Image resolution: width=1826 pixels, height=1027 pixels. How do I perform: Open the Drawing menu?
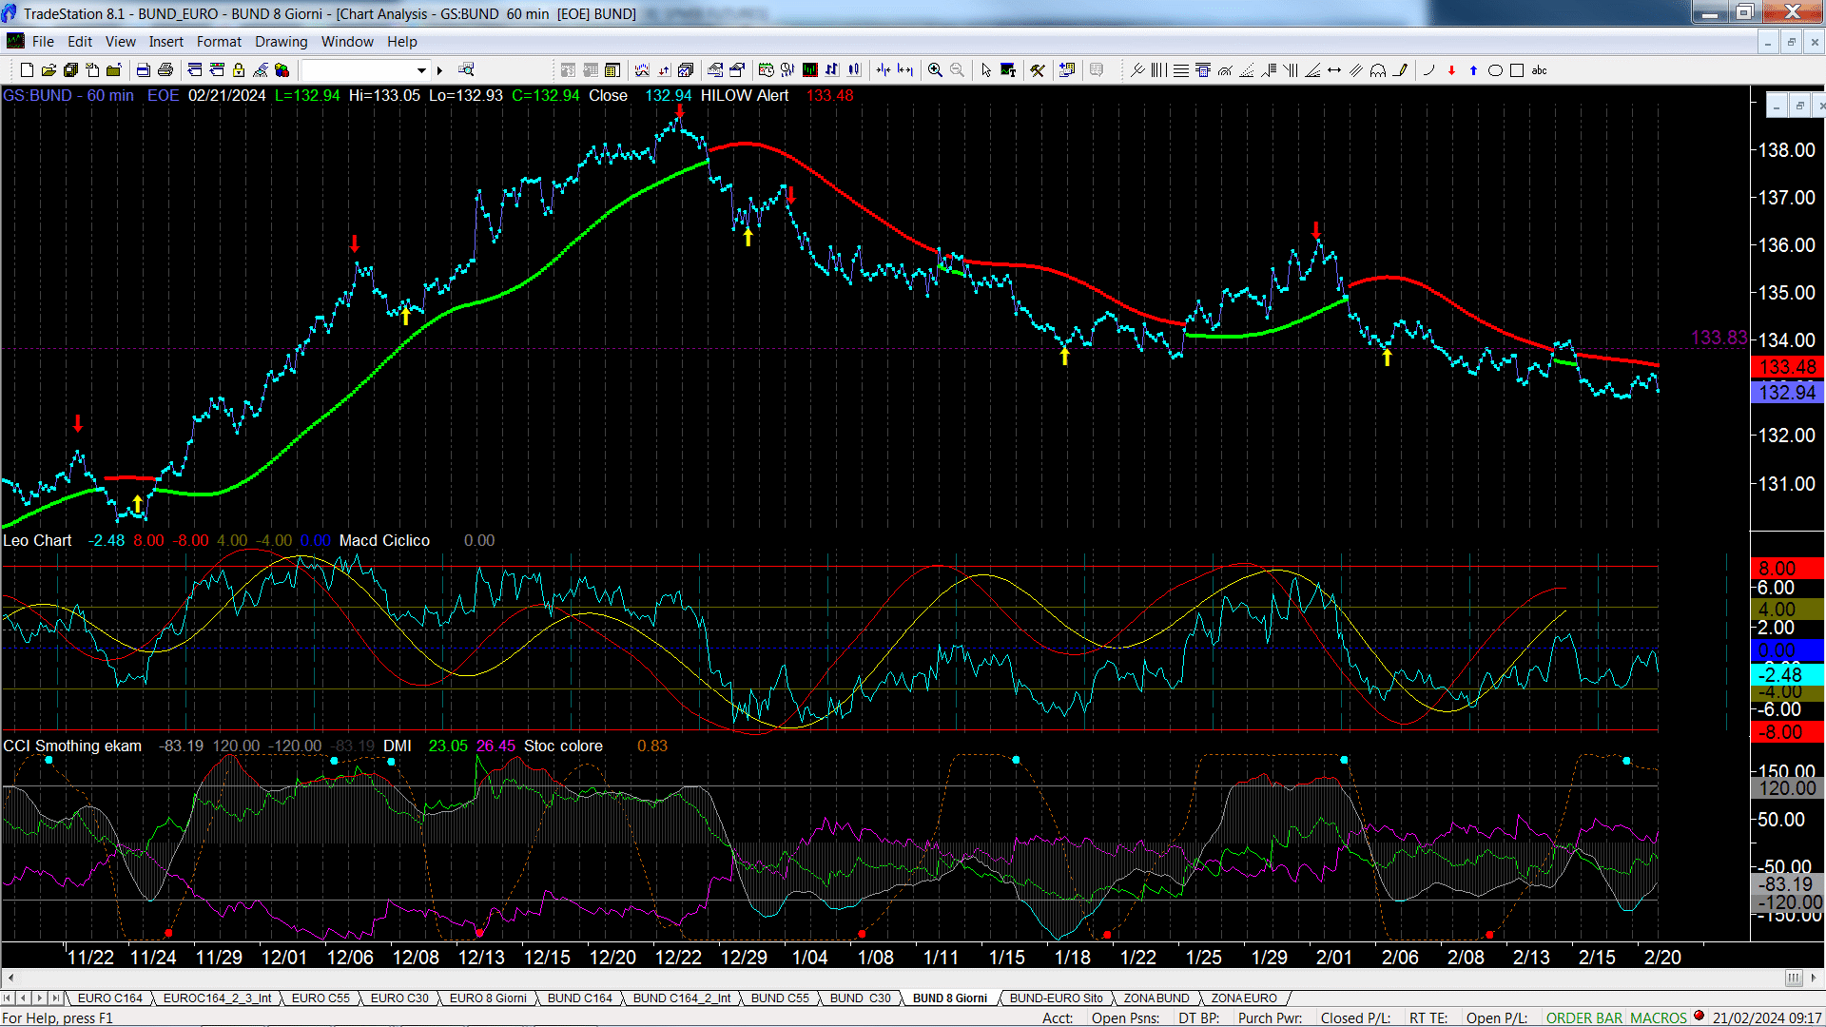(281, 42)
